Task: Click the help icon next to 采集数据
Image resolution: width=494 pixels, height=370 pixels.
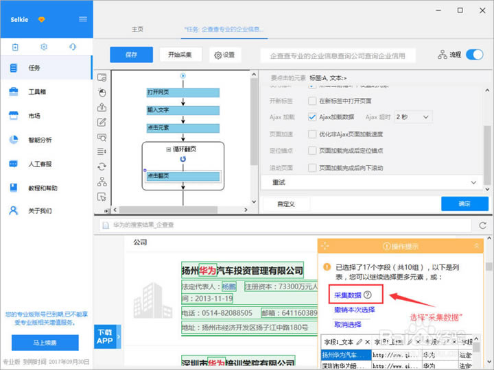Action: pyautogui.click(x=368, y=295)
